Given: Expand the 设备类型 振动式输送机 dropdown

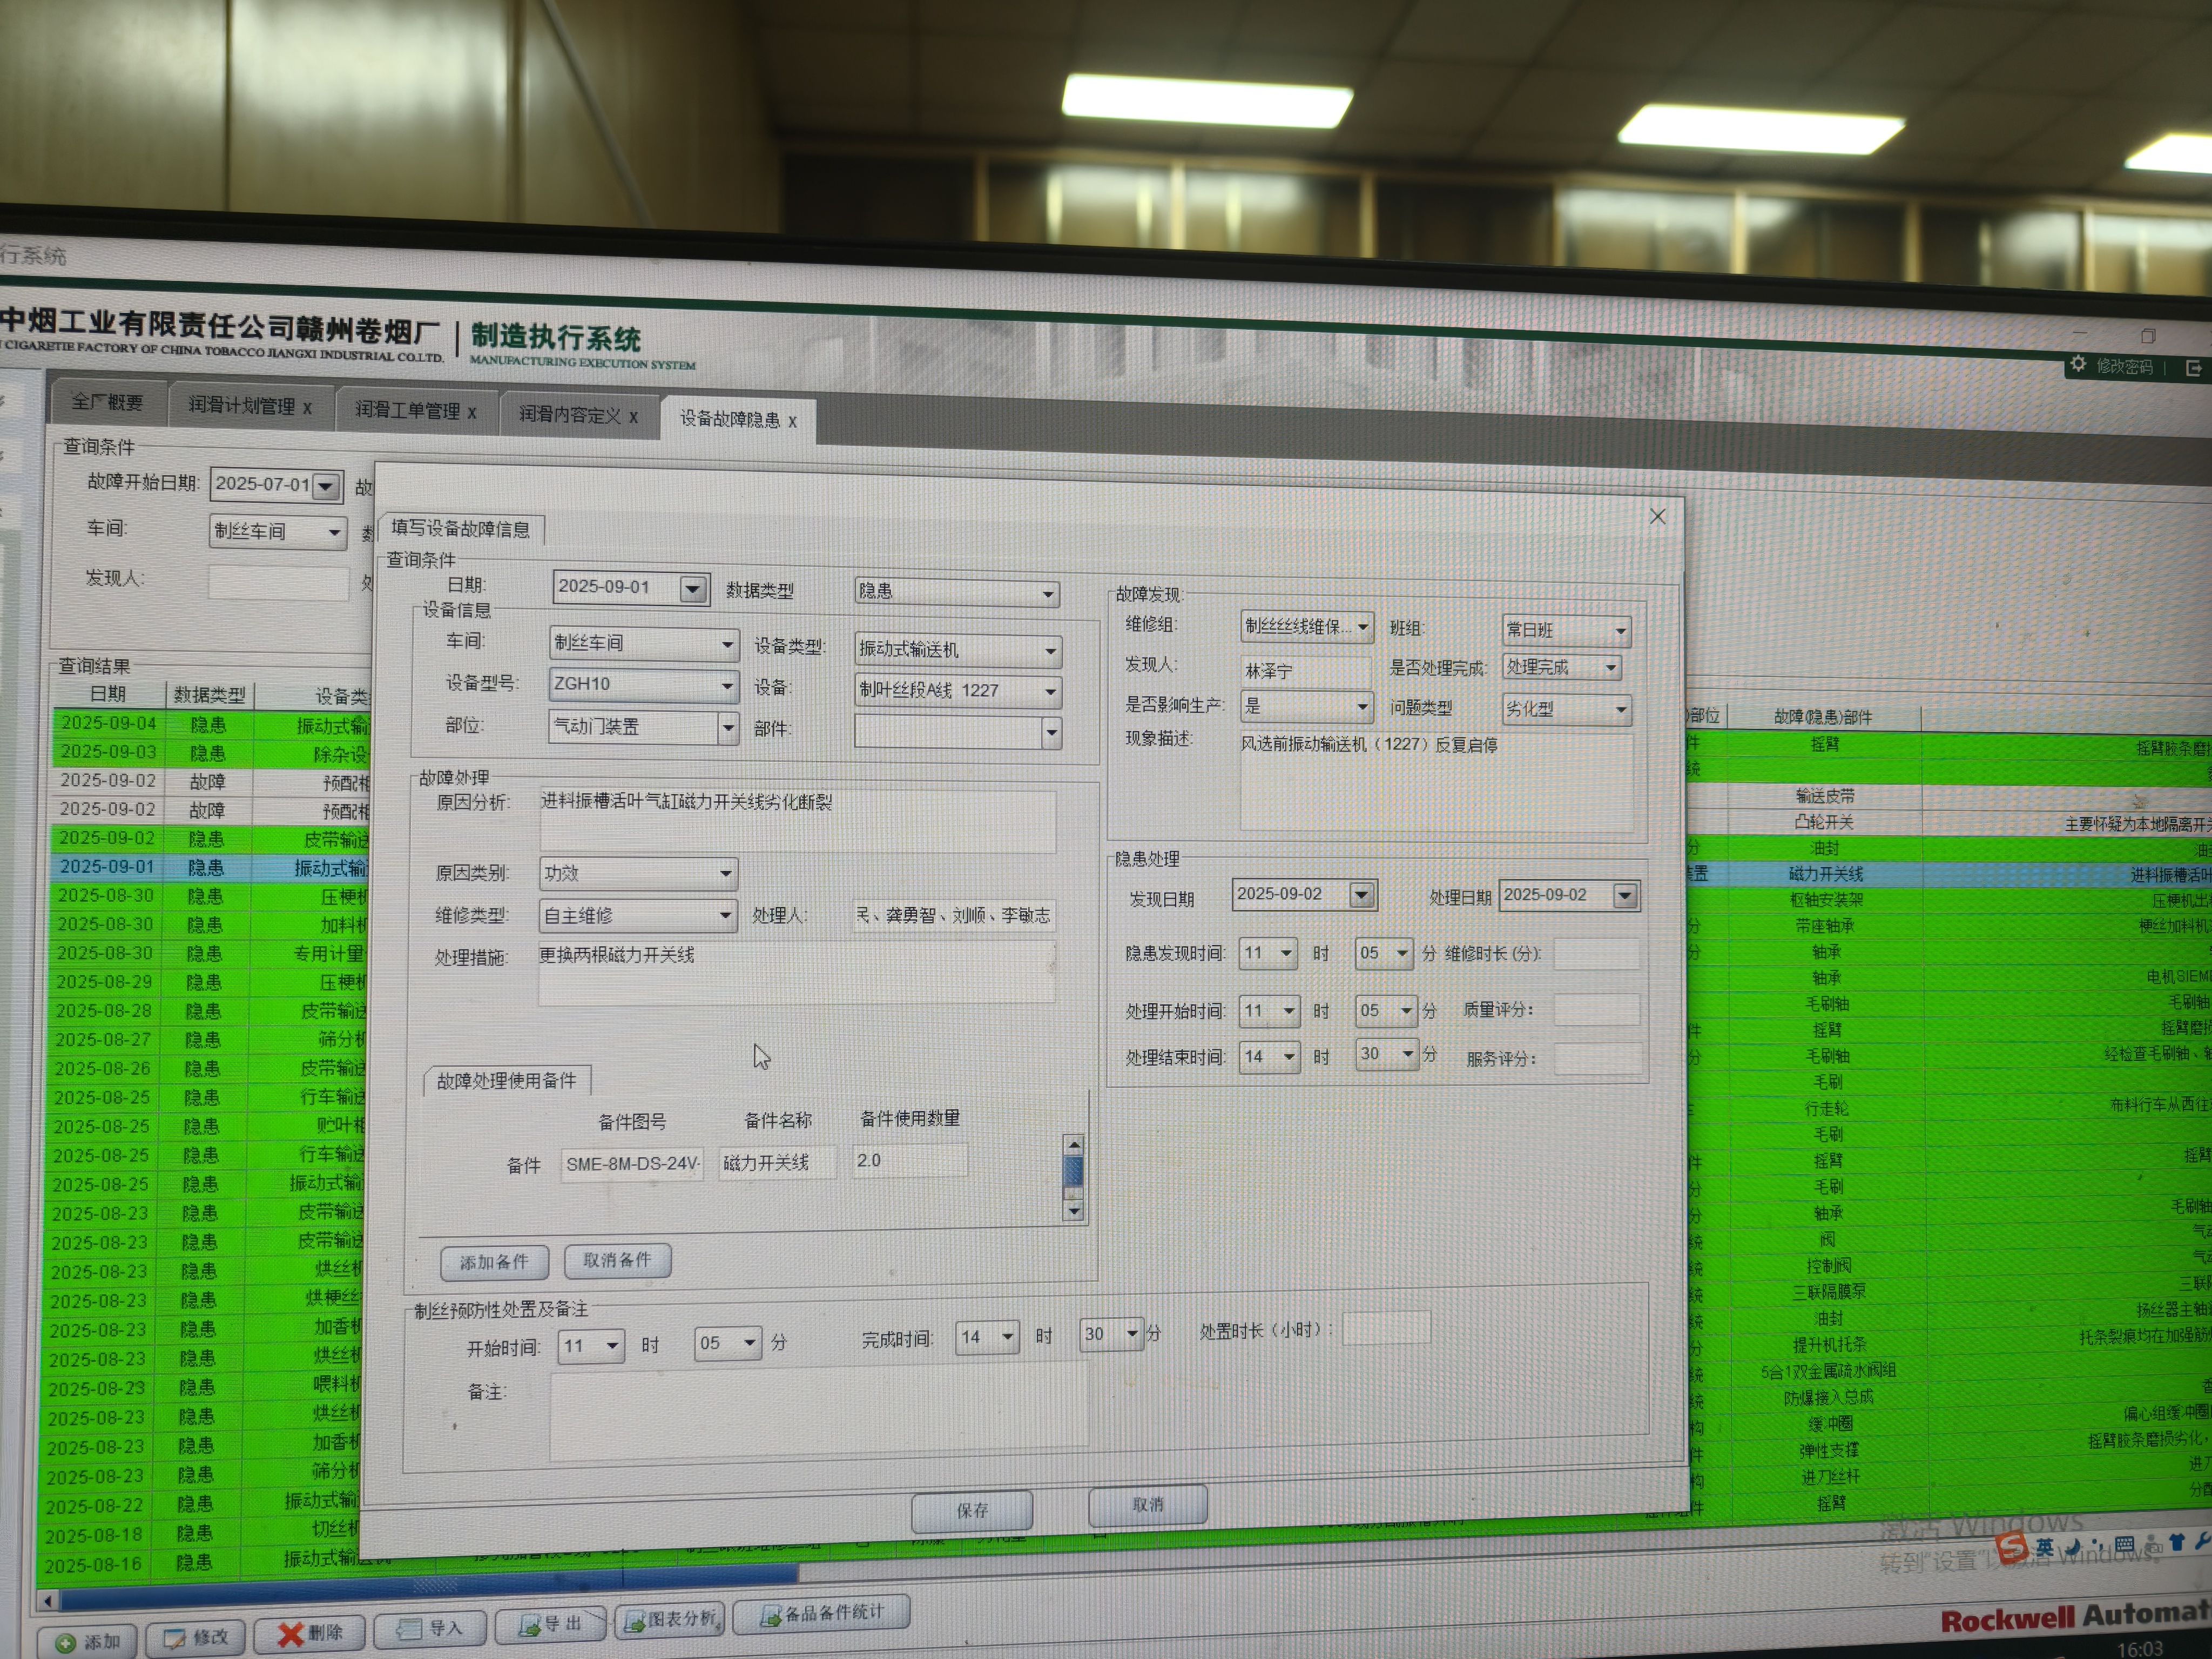Looking at the screenshot, I should 1050,651.
